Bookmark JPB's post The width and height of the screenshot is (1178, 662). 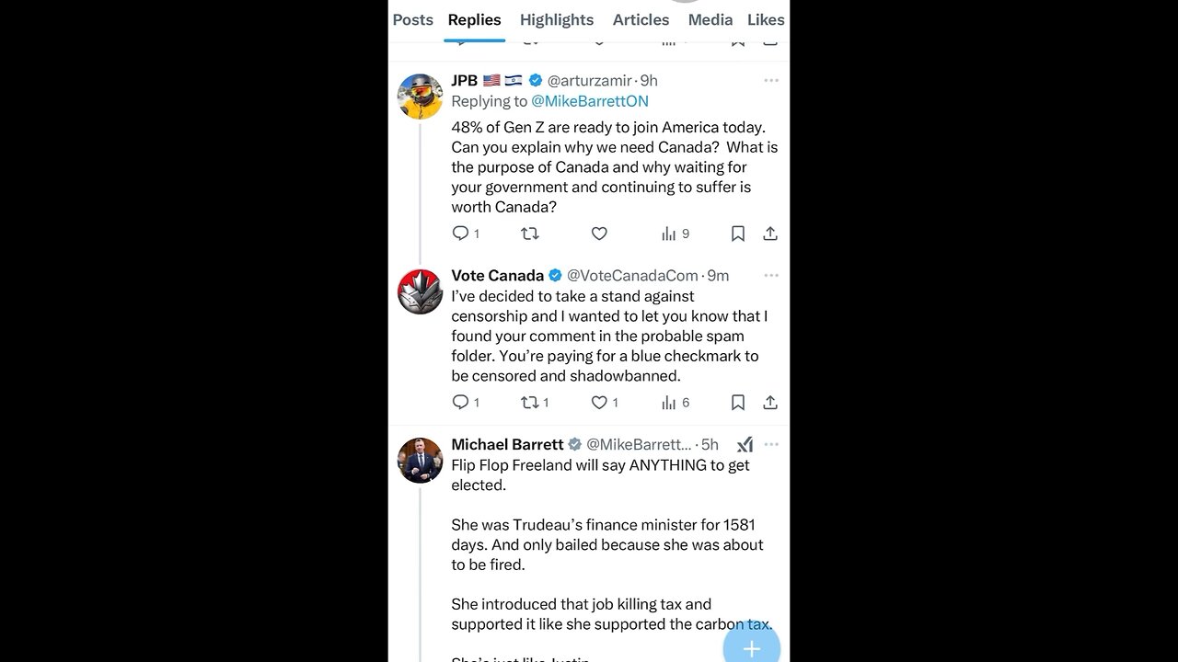pyautogui.click(x=737, y=234)
